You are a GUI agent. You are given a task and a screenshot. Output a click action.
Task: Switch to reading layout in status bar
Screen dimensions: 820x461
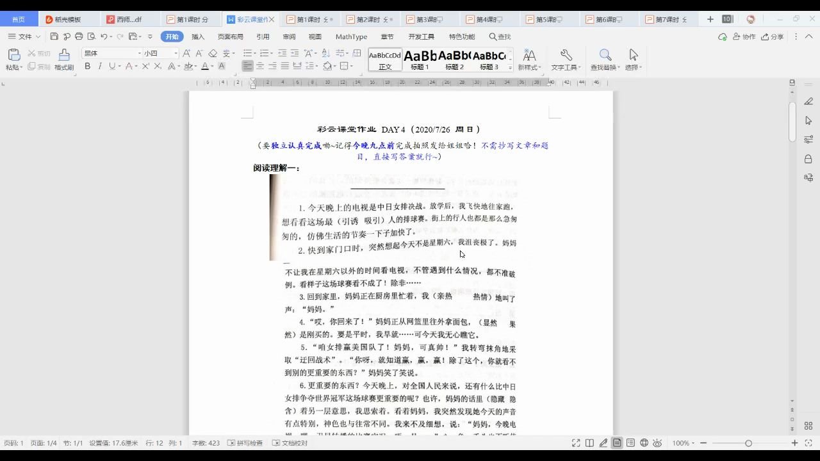(x=589, y=443)
